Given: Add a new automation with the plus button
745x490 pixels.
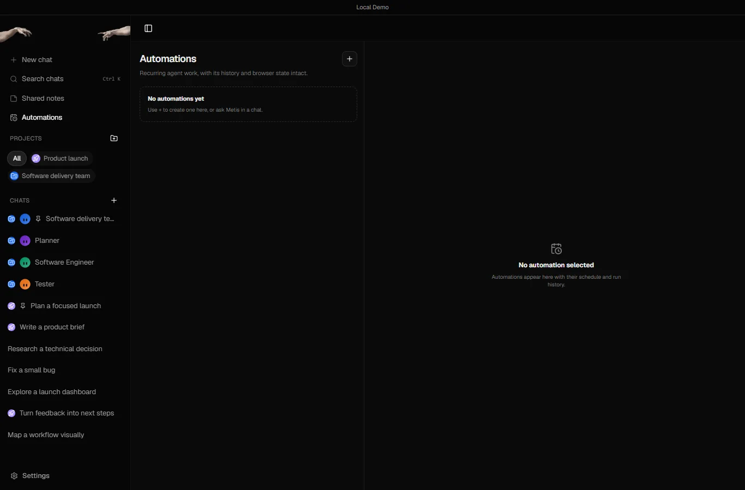Looking at the screenshot, I should (350, 59).
